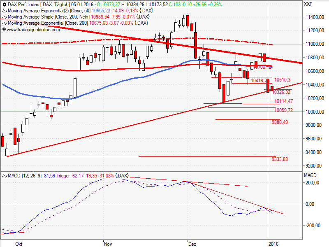Click the wave icon for Moving Average Exponential(2)

click(x=4, y=11)
